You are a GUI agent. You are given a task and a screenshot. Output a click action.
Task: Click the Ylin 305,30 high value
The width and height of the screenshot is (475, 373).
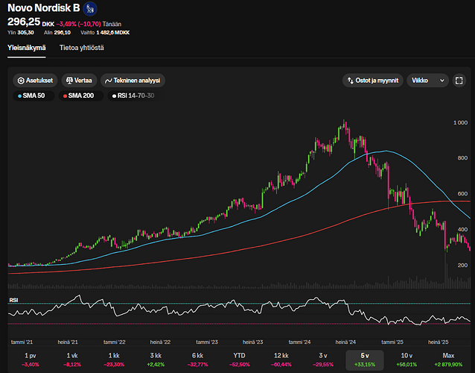21,33
